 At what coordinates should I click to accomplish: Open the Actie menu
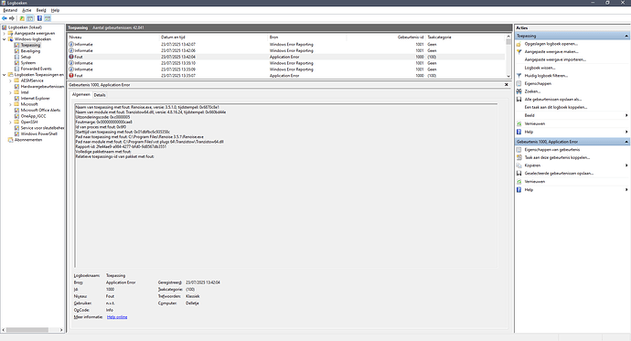[27, 10]
